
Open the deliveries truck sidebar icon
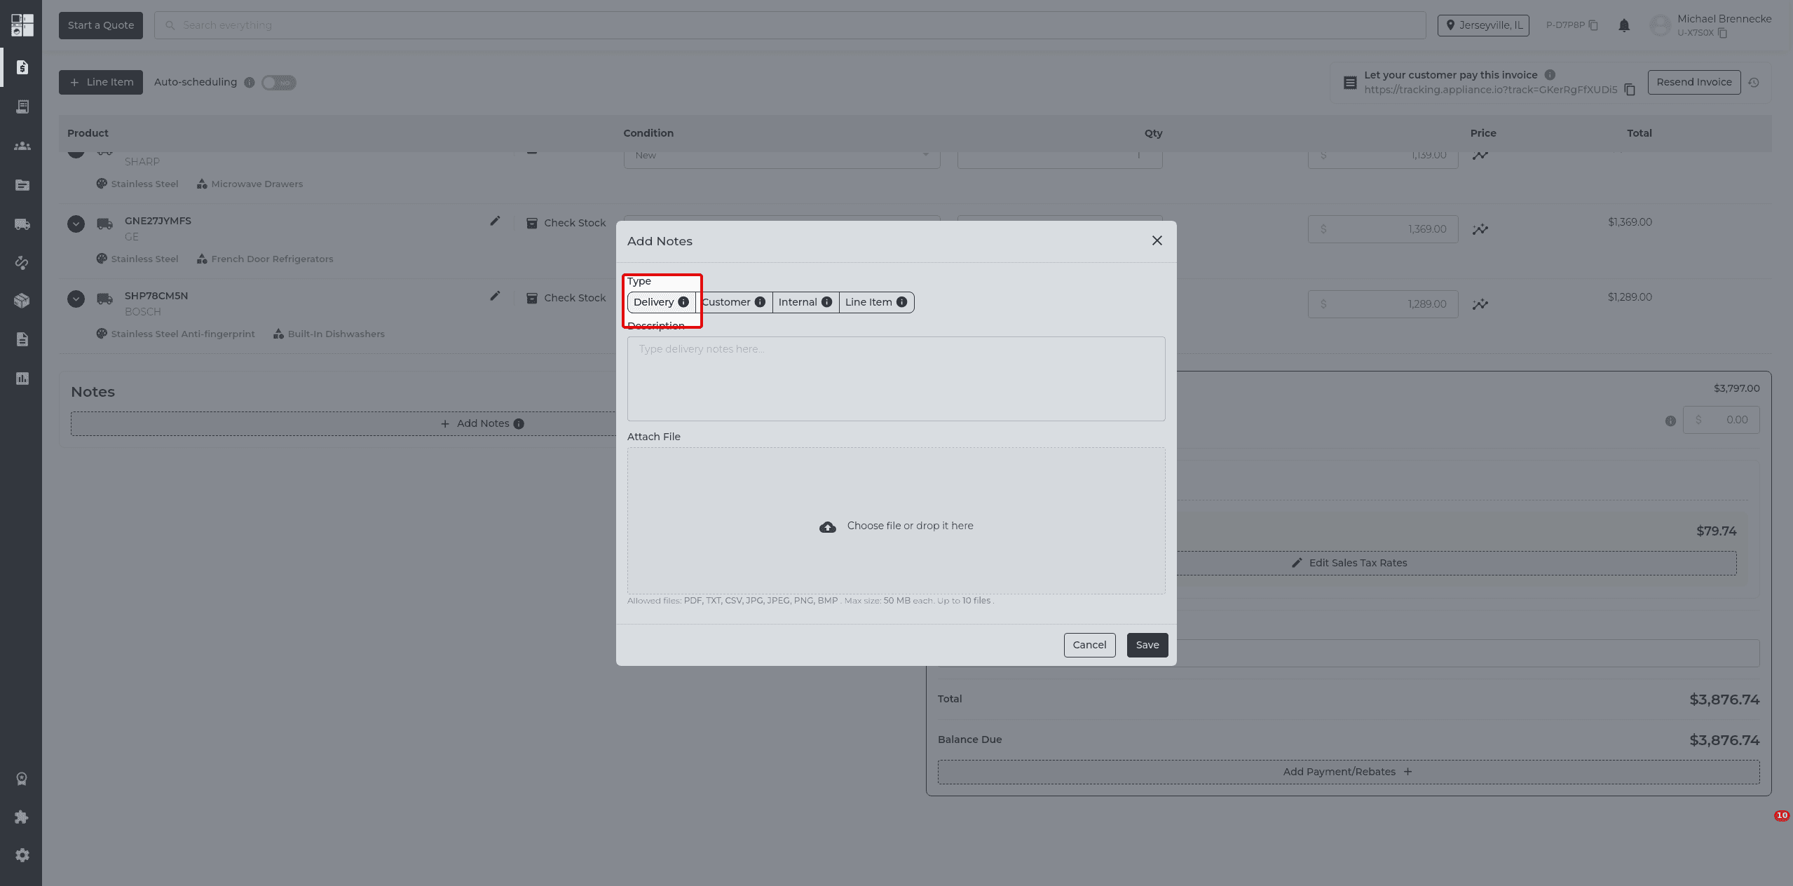pos(22,224)
